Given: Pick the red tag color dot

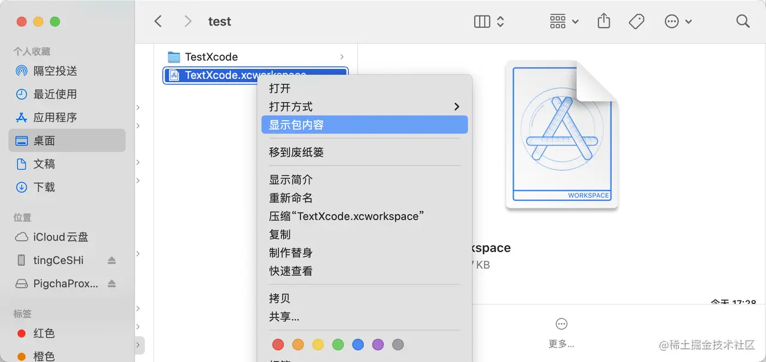Looking at the screenshot, I should coord(278,345).
